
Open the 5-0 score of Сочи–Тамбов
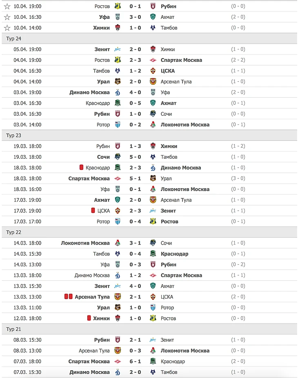[135, 157]
